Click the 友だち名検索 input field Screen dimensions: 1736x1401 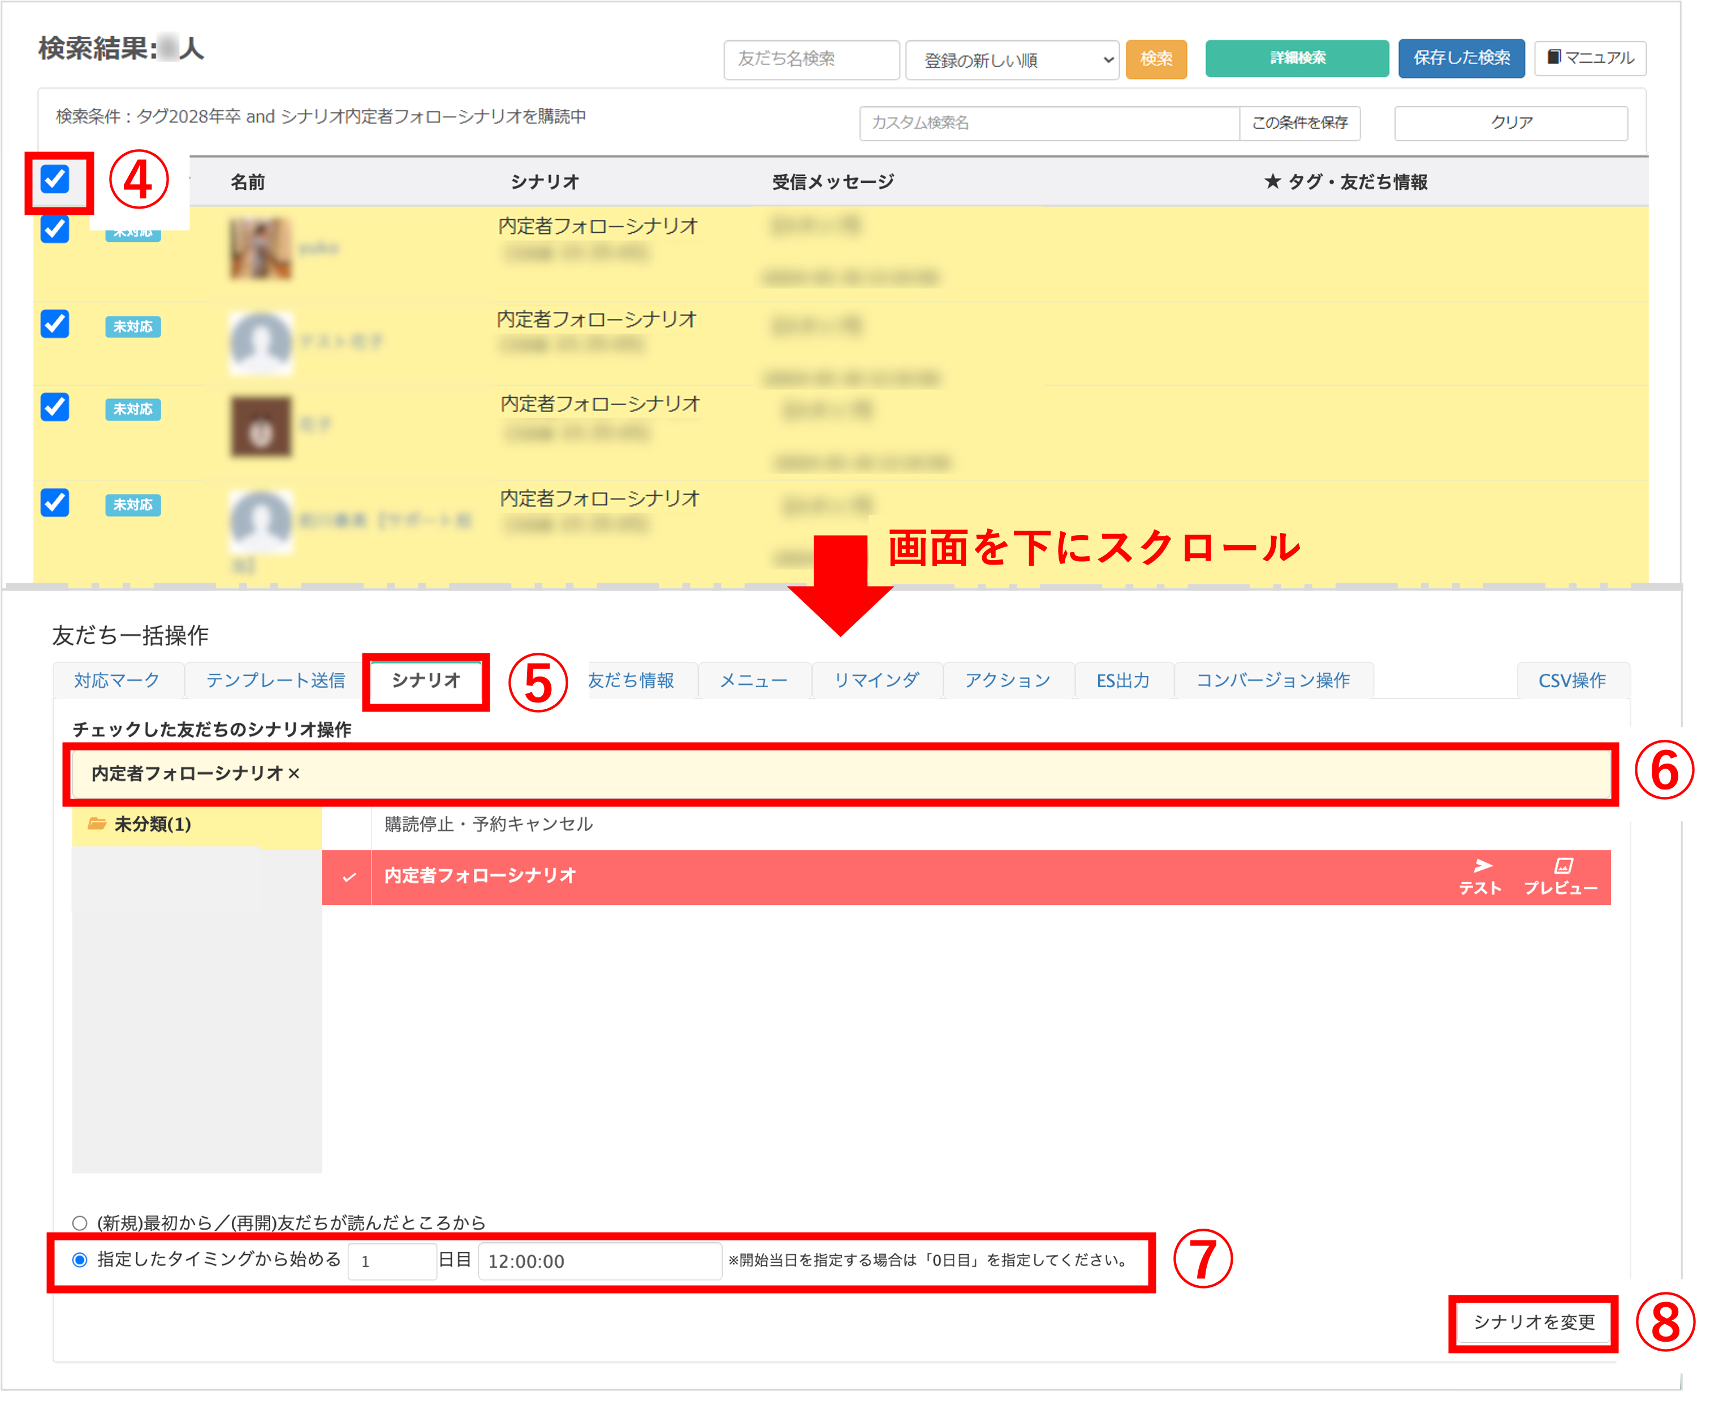coord(811,60)
